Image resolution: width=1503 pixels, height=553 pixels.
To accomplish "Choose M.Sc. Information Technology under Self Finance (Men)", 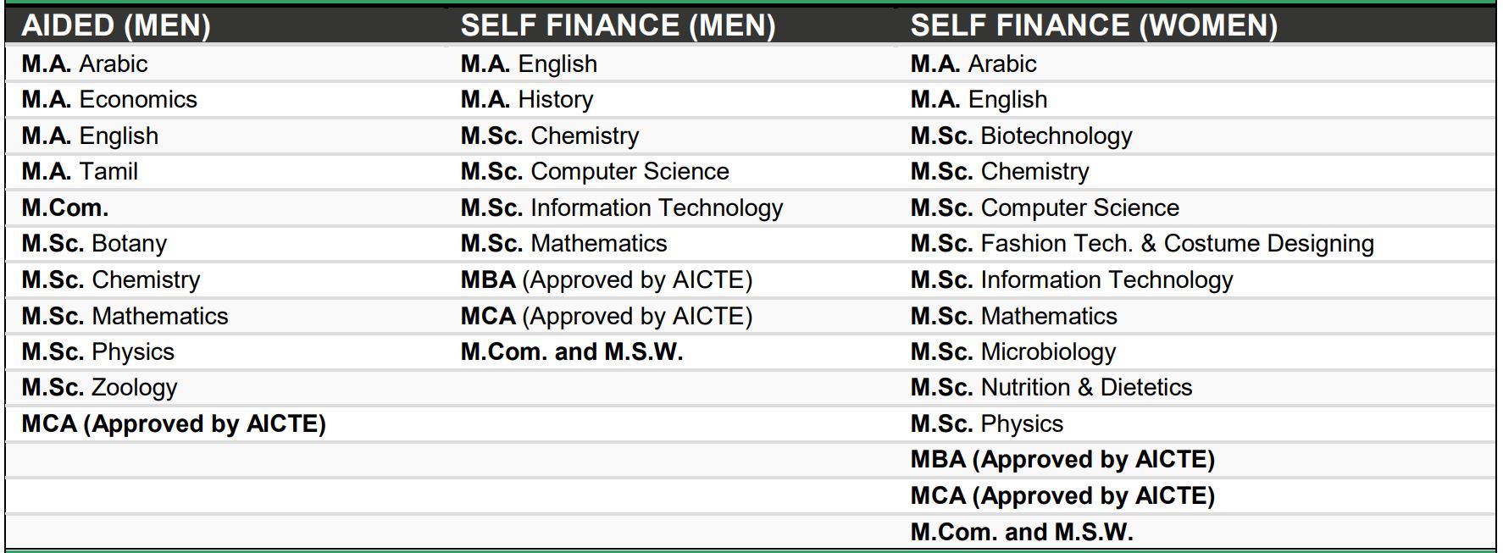I will 622,207.
